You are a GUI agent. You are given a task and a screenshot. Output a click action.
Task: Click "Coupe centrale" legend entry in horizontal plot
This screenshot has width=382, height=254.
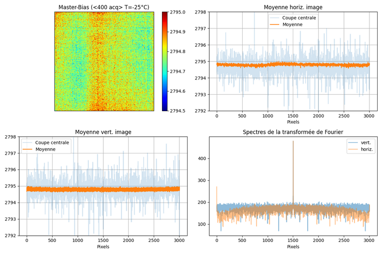pos(299,18)
